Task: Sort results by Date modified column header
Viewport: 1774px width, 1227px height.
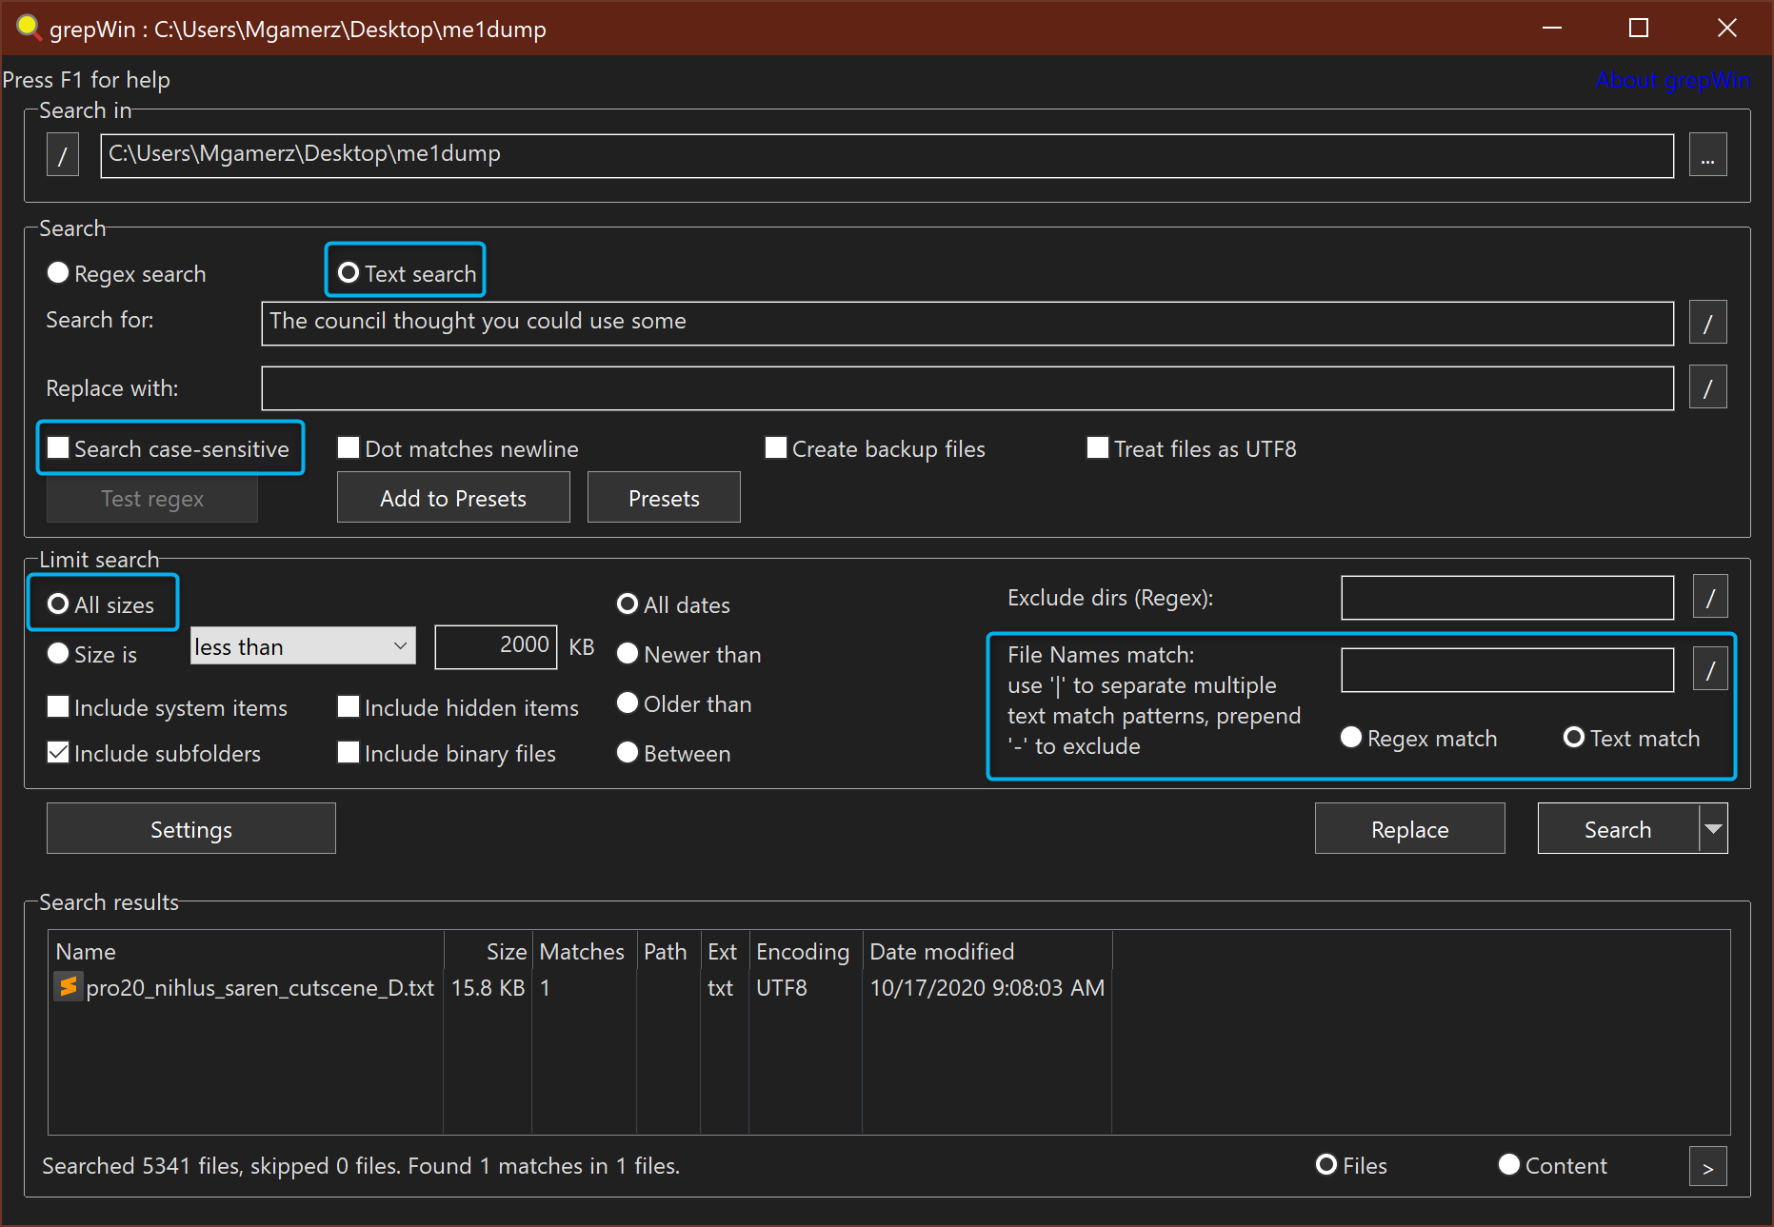Action: tap(987, 951)
